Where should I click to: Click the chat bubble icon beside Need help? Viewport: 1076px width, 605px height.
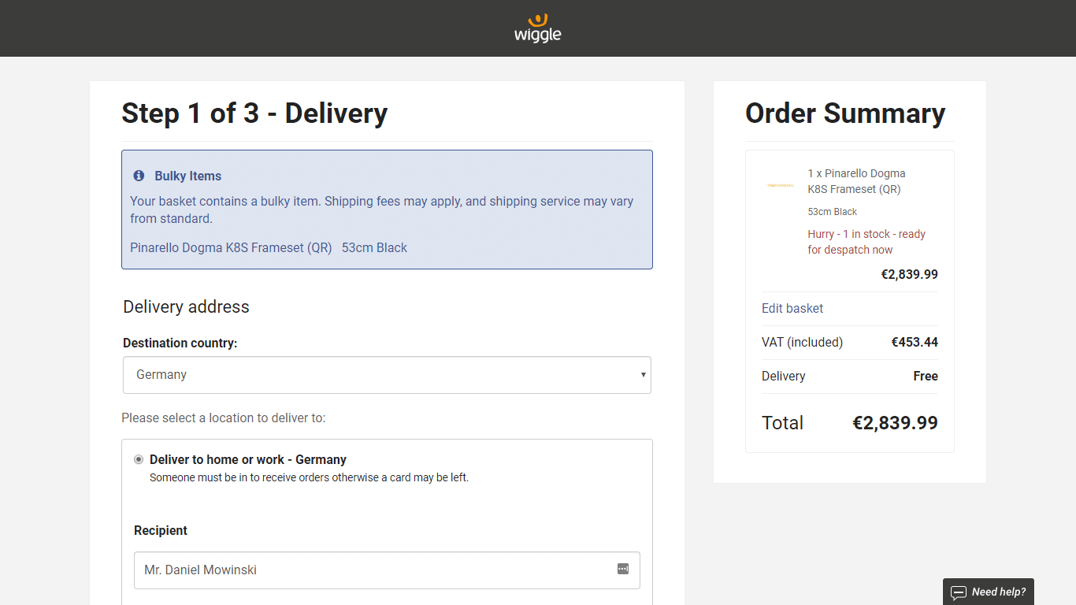pos(959,592)
